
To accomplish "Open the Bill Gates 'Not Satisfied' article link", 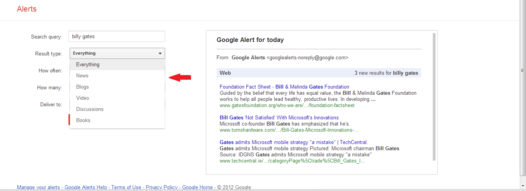I will click(279, 117).
